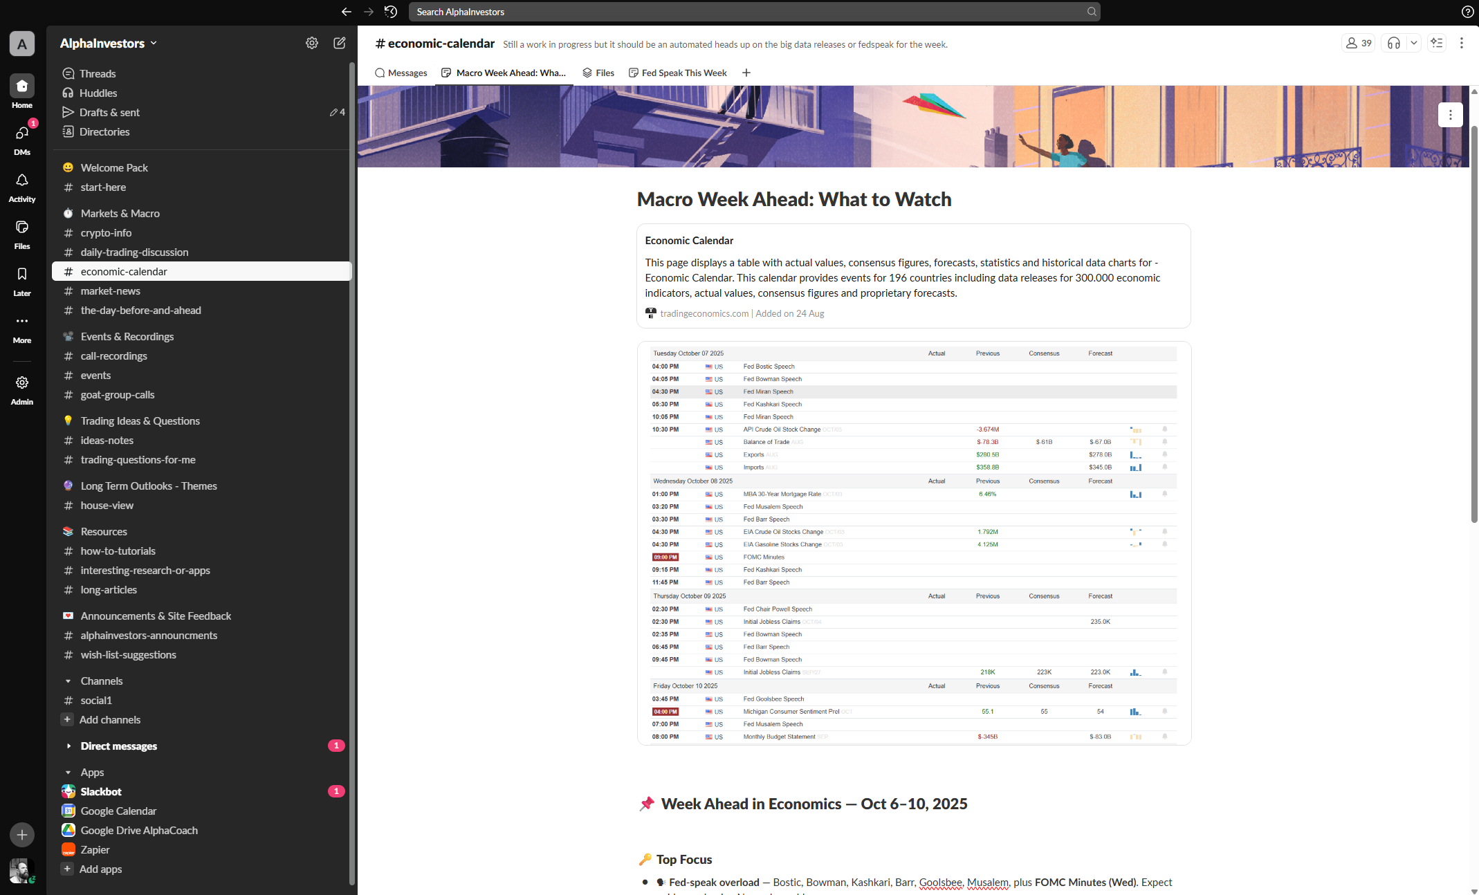Click the help question mark icon
The image size is (1479, 895).
pyautogui.click(x=1467, y=12)
